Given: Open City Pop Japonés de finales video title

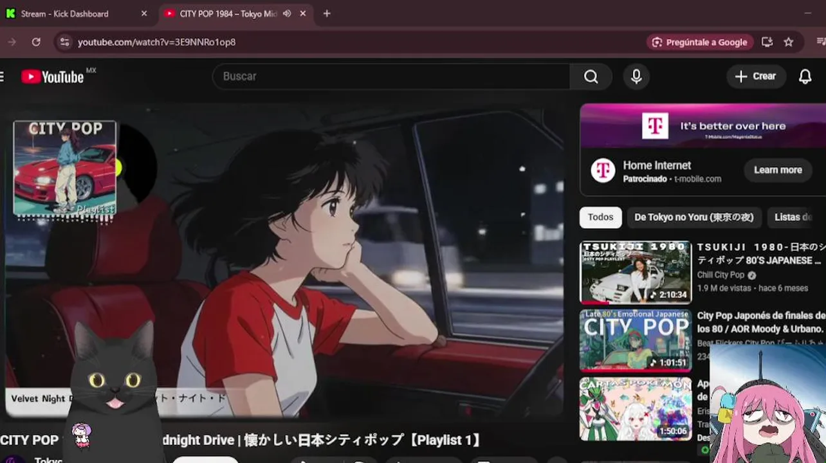Looking at the screenshot, I should [761, 322].
